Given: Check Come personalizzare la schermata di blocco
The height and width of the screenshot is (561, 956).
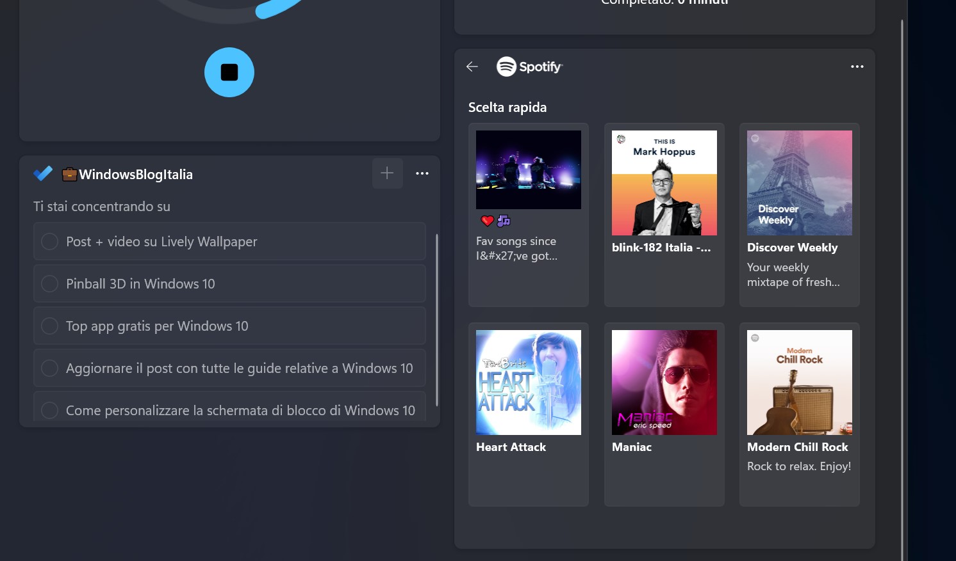Looking at the screenshot, I should (49, 410).
